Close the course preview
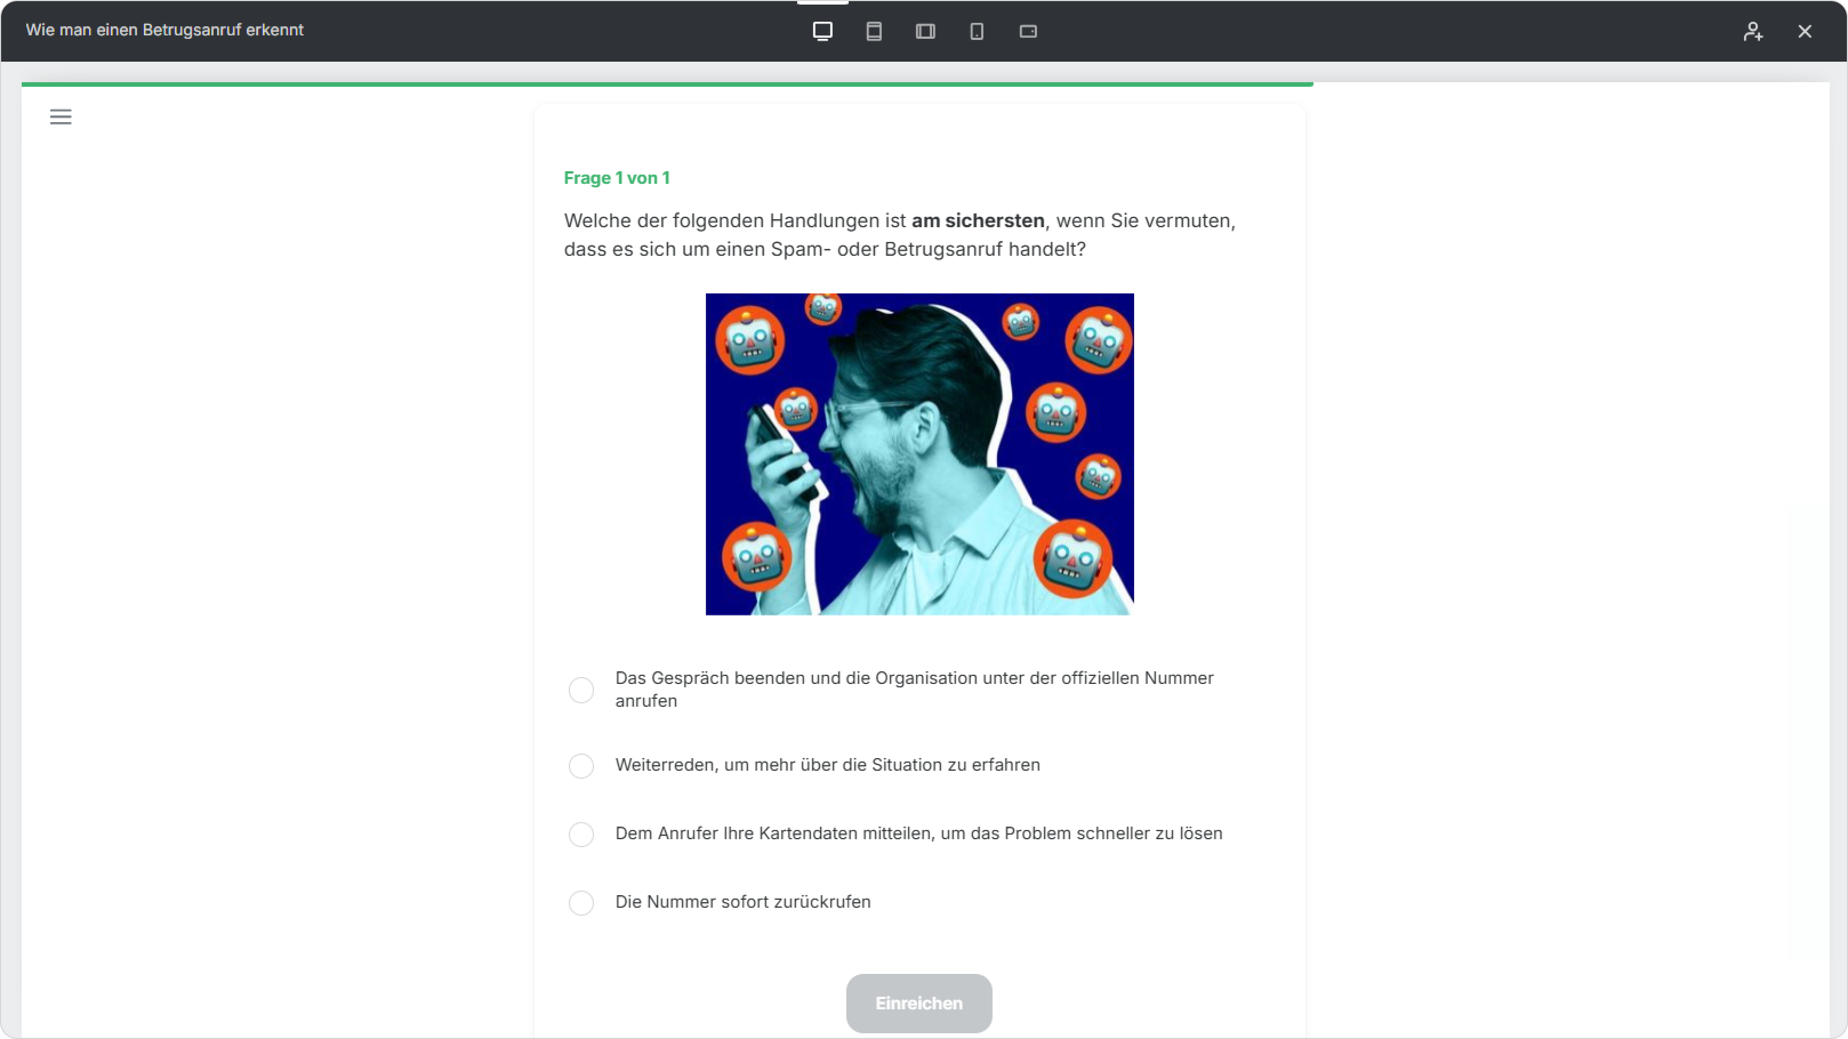Image resolution: width=1848 pixels, height=1039 pixels. 1804,31
